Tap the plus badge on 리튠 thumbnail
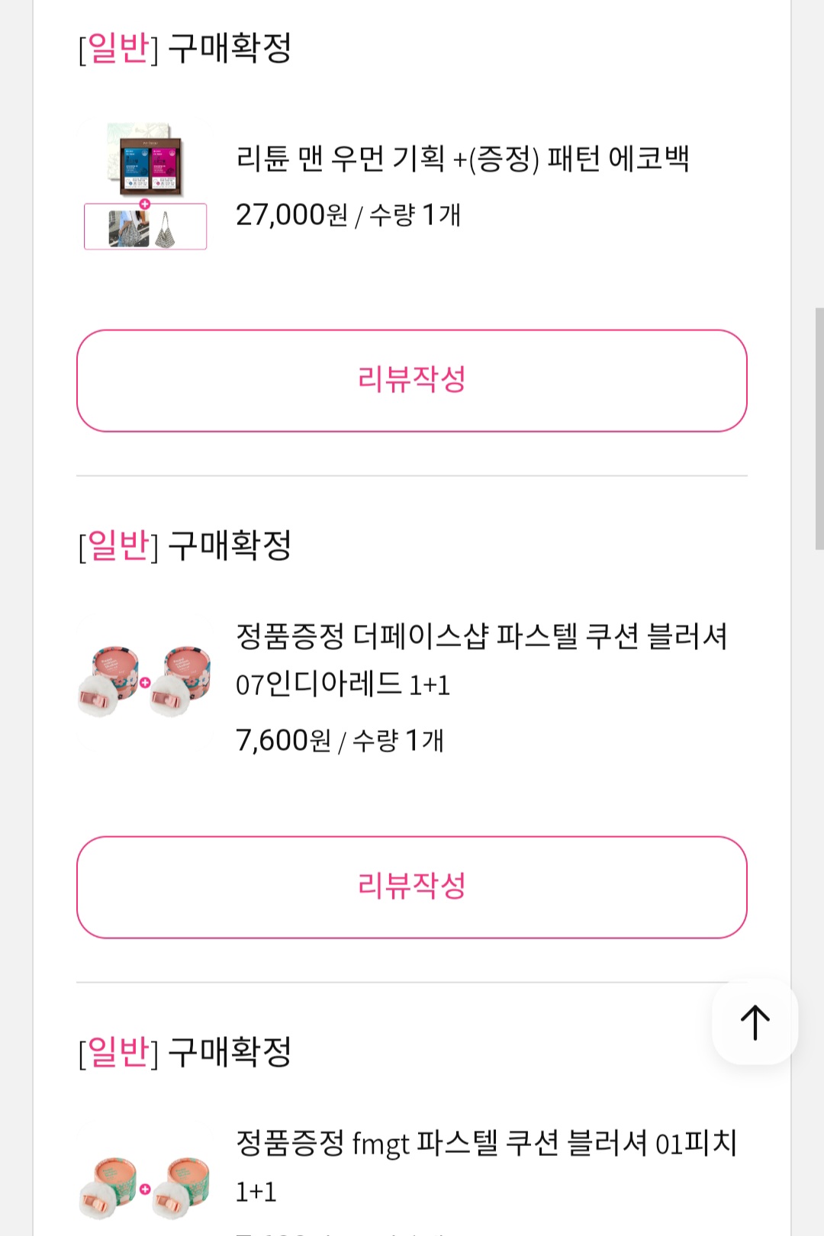 coord(145,204)
